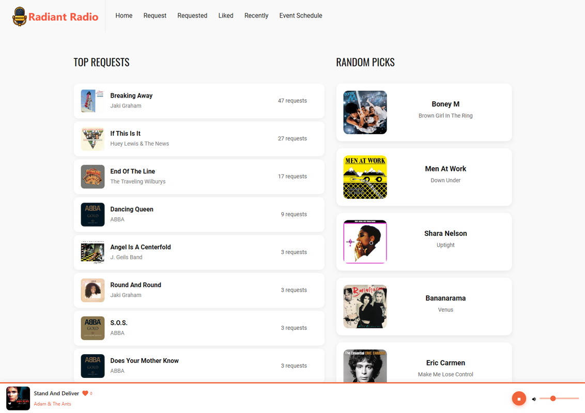Open the Recently played page
585x413 pixels.
256,15
